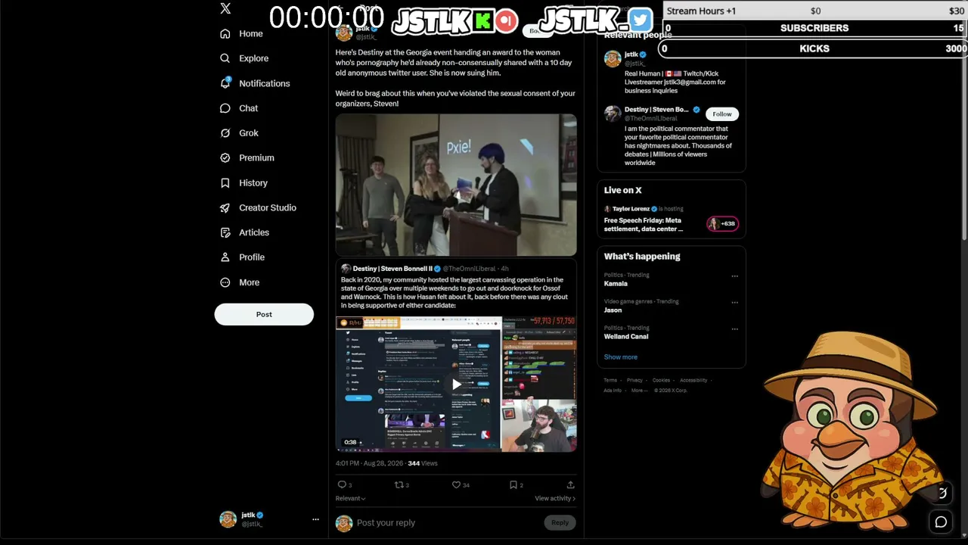Screen dimensions: 968x545
Task: Open quoted post author Destiny | Steven Bonnell II
Action: pos(392,269)
